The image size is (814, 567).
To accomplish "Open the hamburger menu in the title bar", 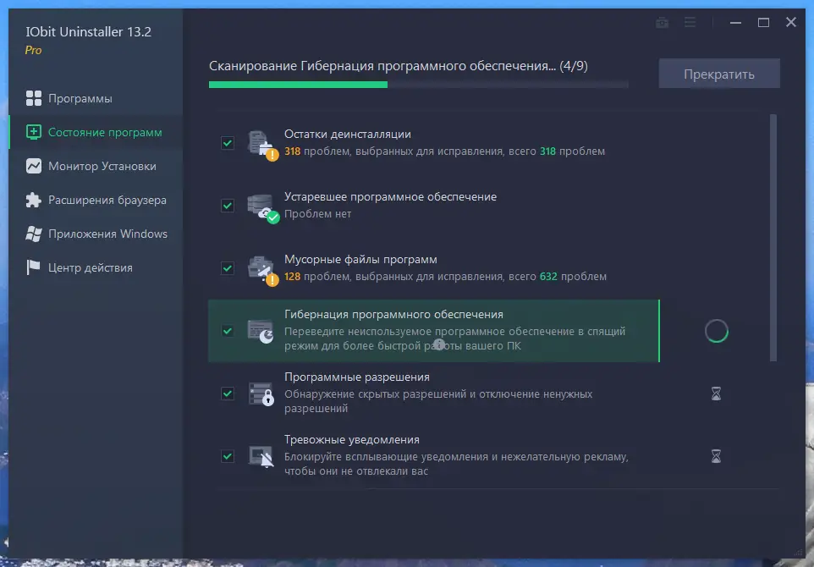I will click(690, 22).
